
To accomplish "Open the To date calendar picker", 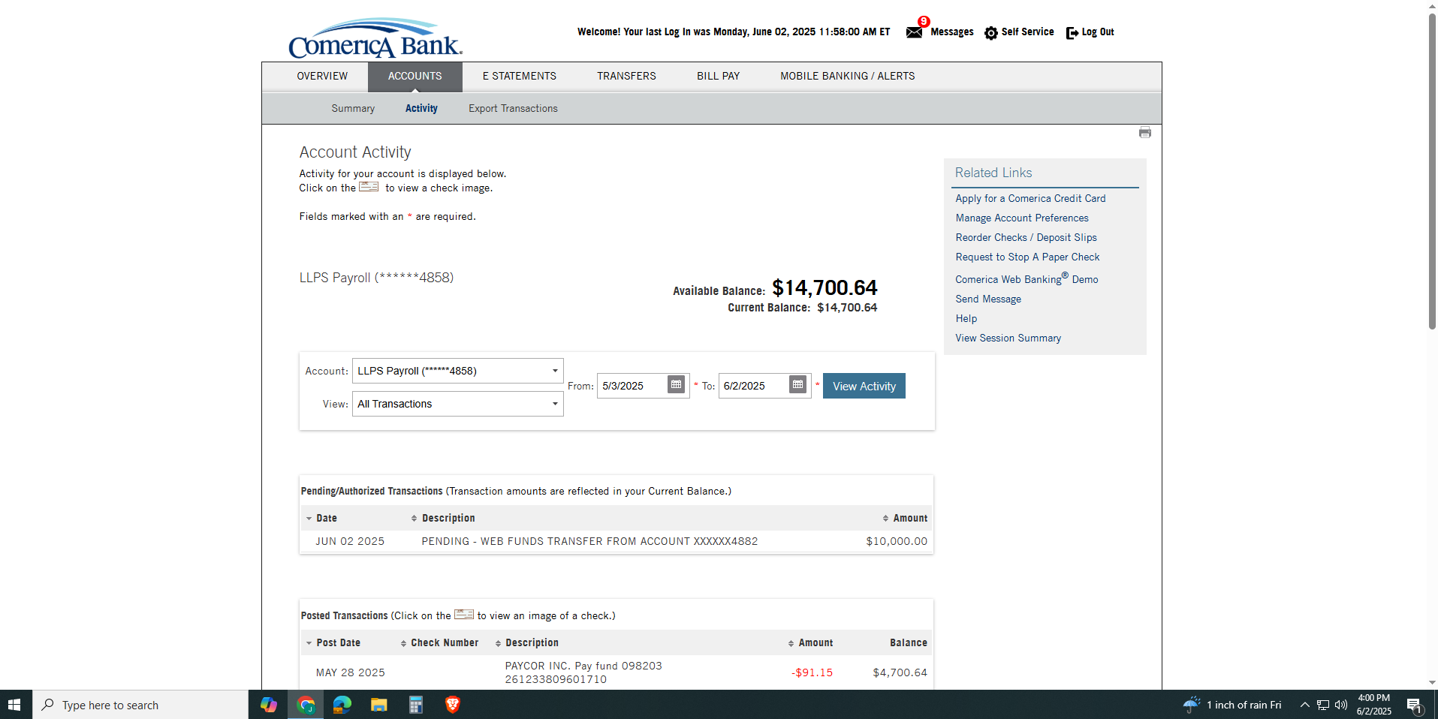I will (x=797, y=385).
